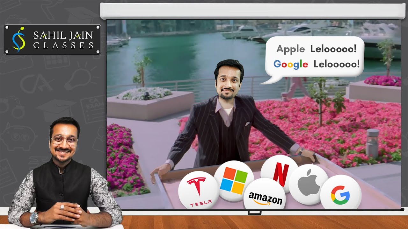Click the grey Apple logo ball
The image size is (408, 229).
(x=309, y=185)
